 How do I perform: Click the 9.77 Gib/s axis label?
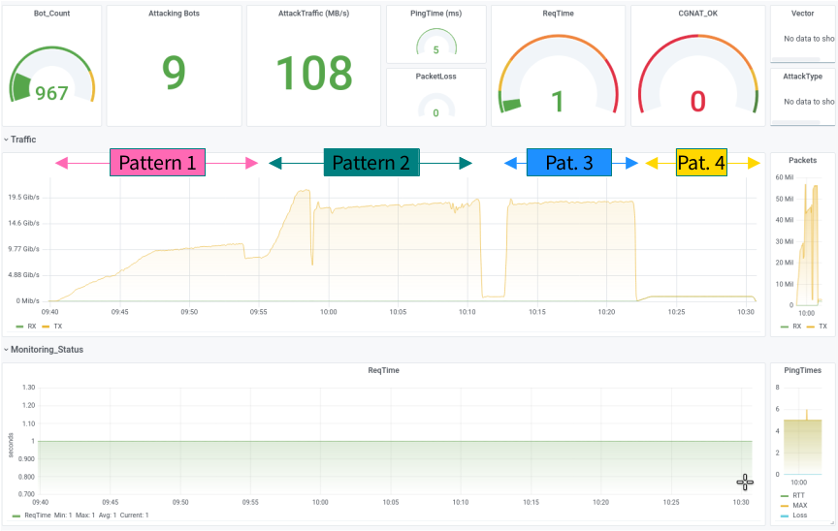[x=23, y=249]
